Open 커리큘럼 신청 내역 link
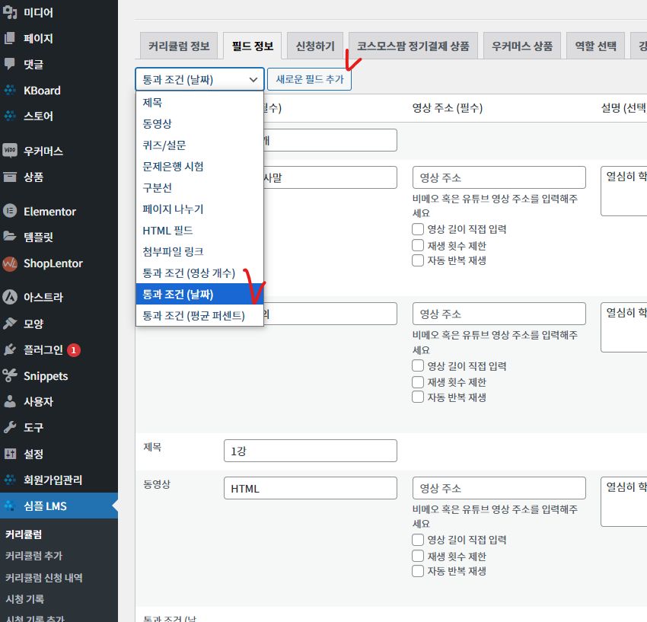647x622 pixels. tap(43, 577)
